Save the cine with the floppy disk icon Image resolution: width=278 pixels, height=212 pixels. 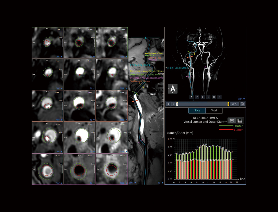pos(242,104)
